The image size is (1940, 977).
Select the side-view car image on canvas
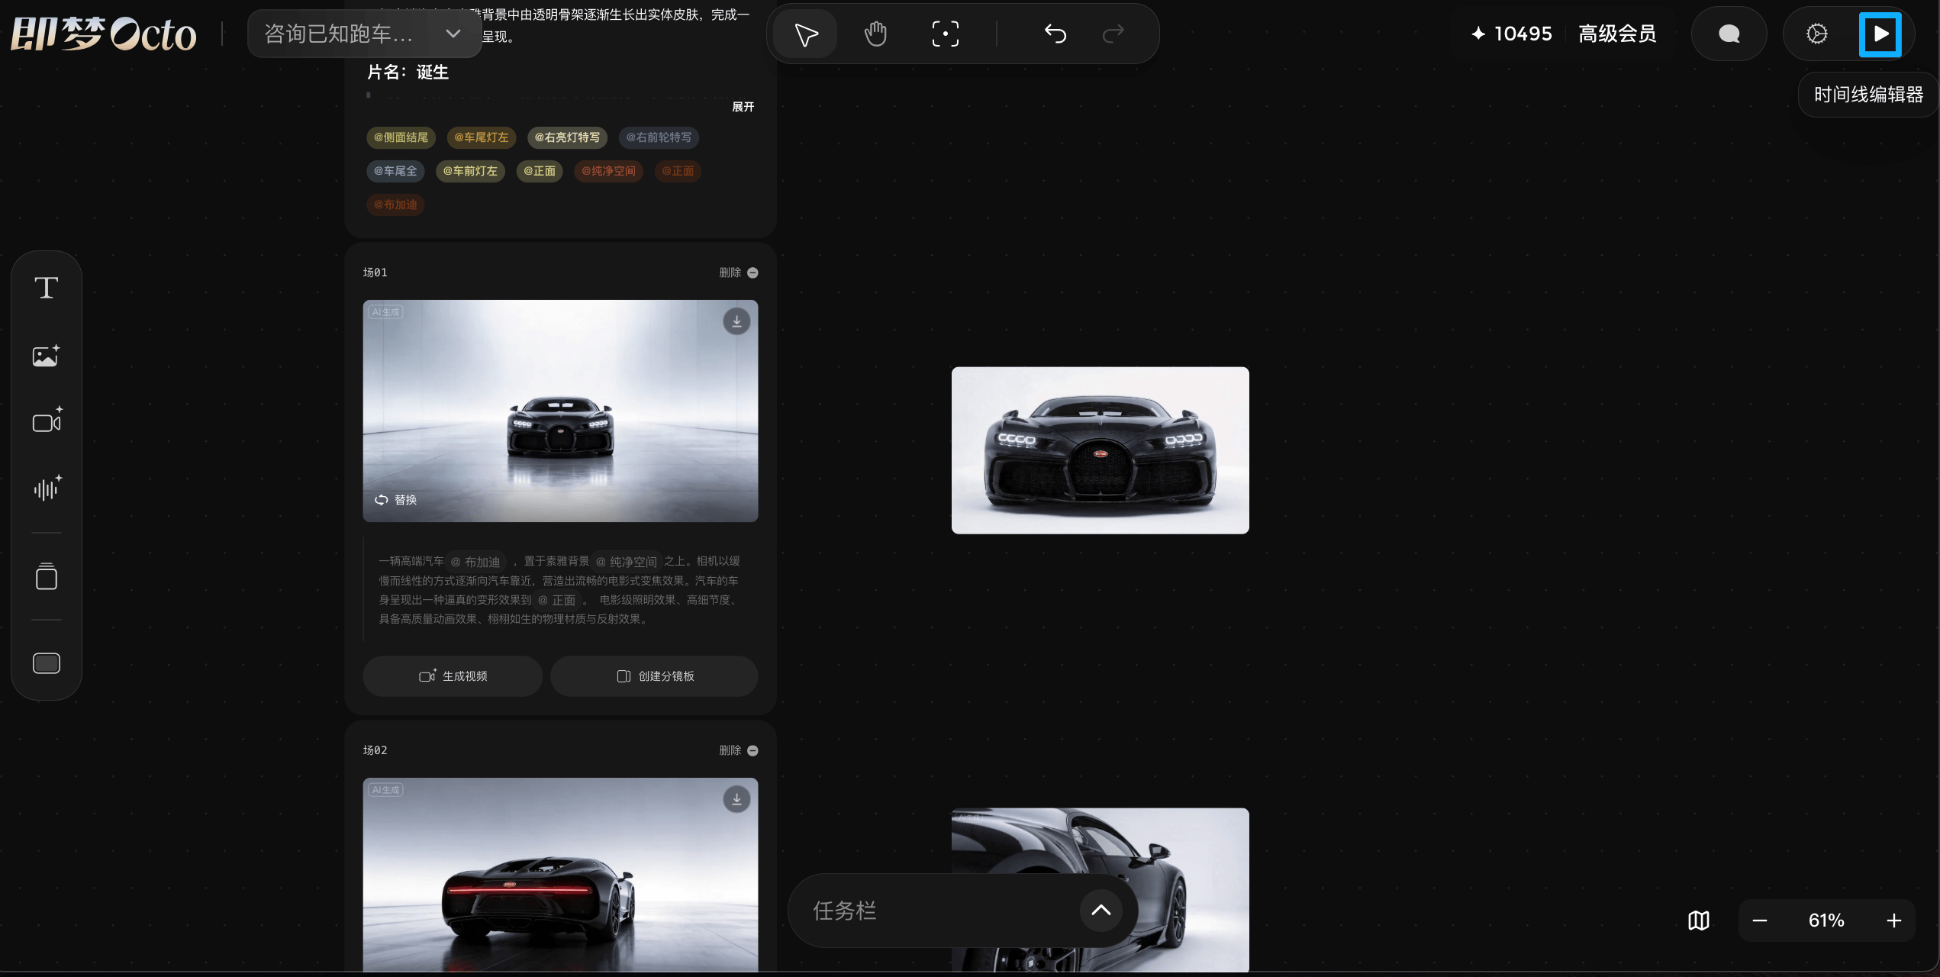[1100, 890]
